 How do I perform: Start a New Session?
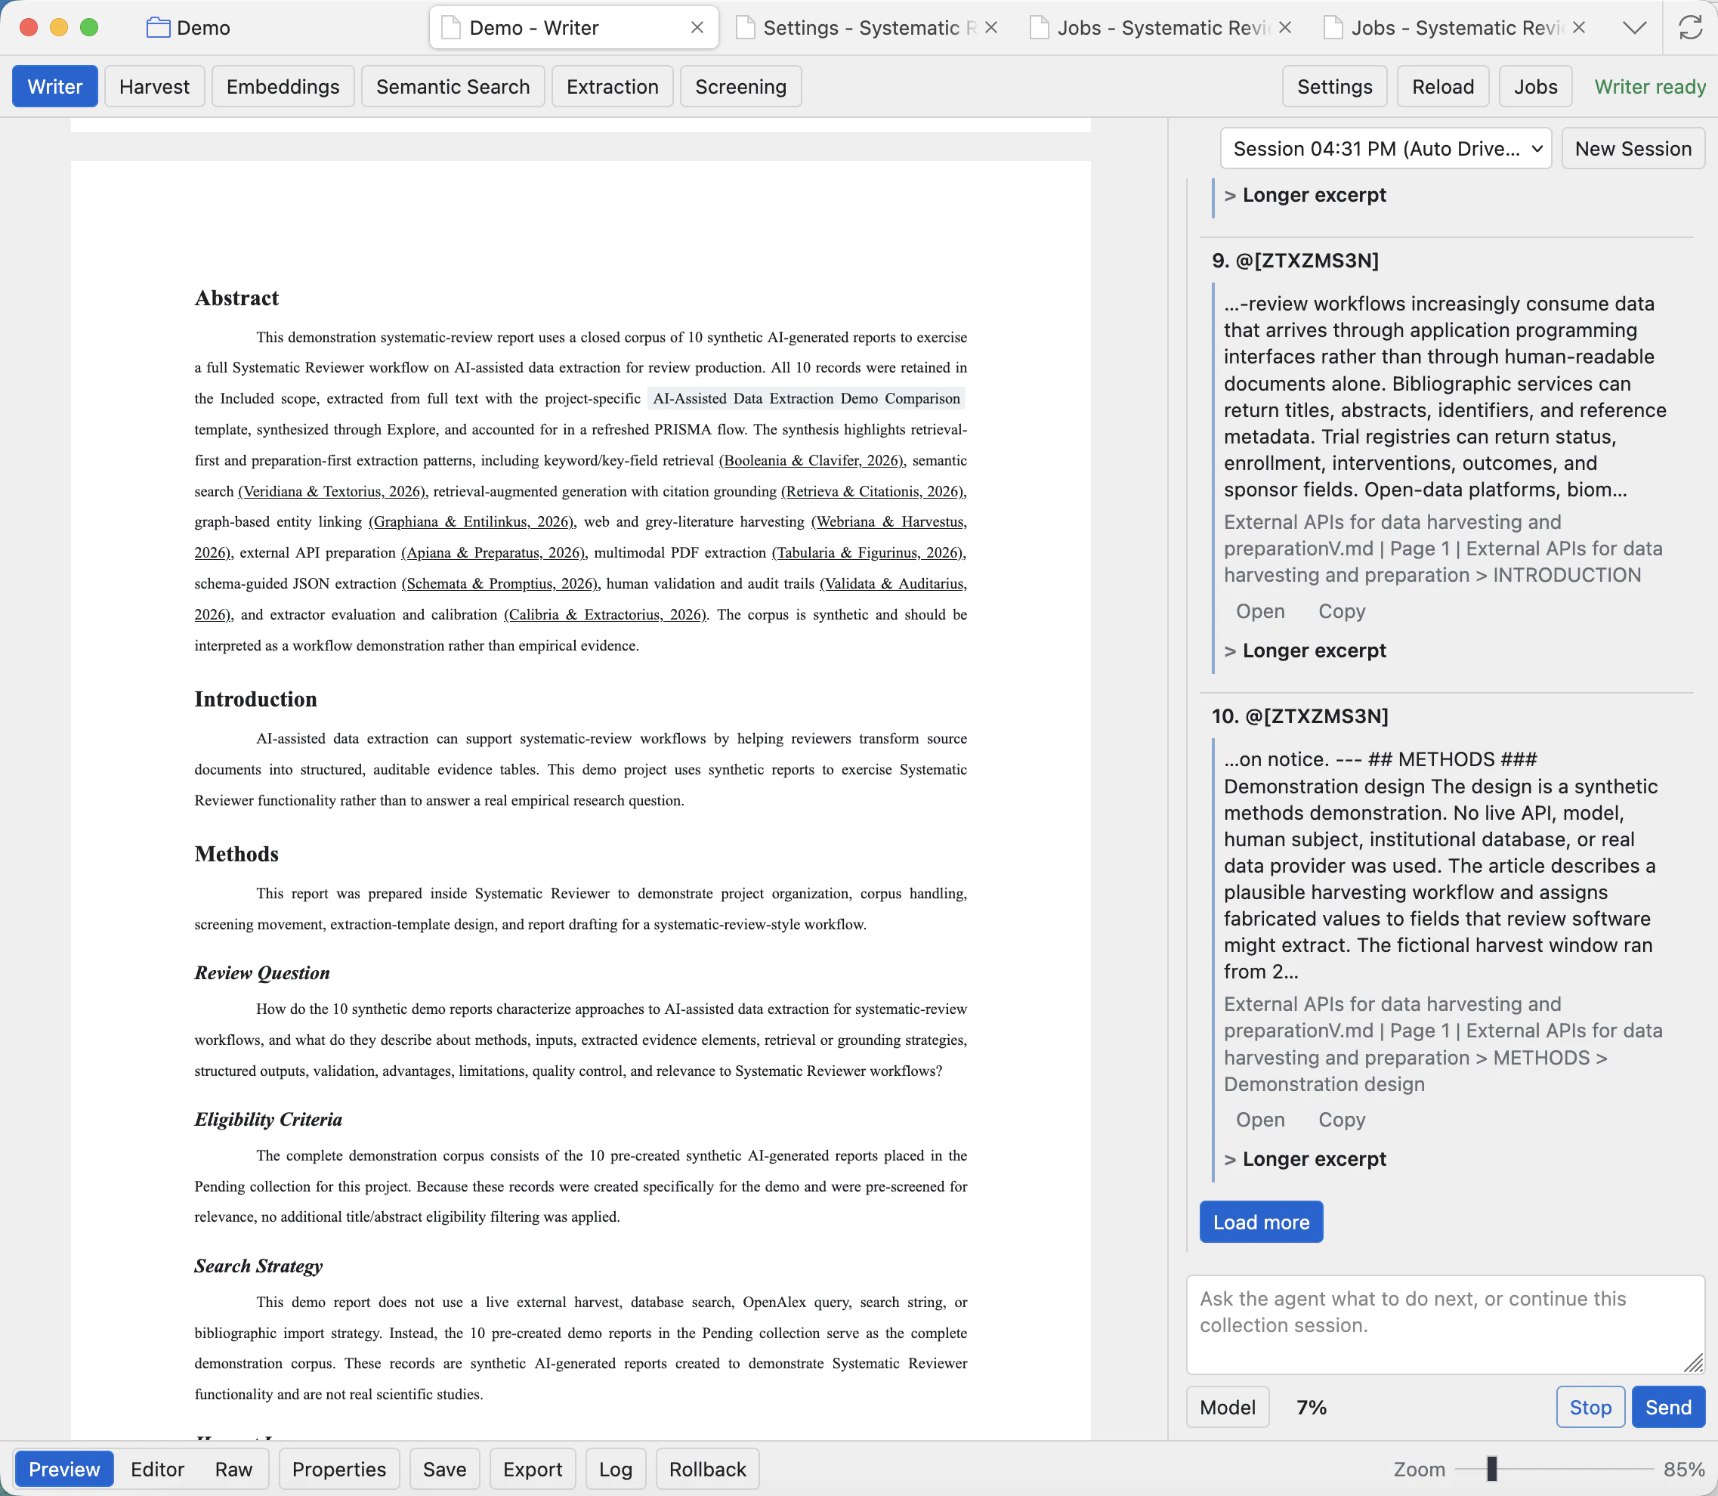(x=1633, y=149)
